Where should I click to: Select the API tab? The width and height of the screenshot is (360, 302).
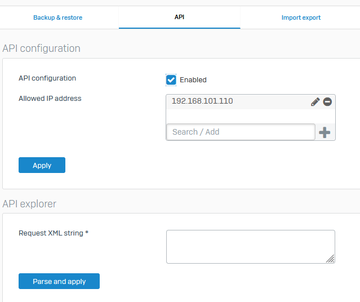click(179, 17)
